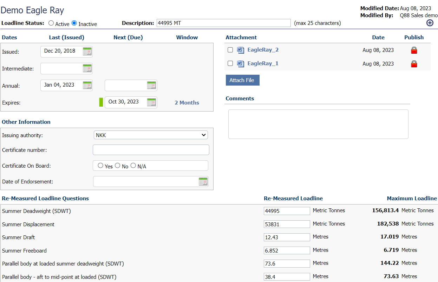Open calendar for Date of Endorsement
The width and height of the screenshot is (438, 282).
point(203,182)
